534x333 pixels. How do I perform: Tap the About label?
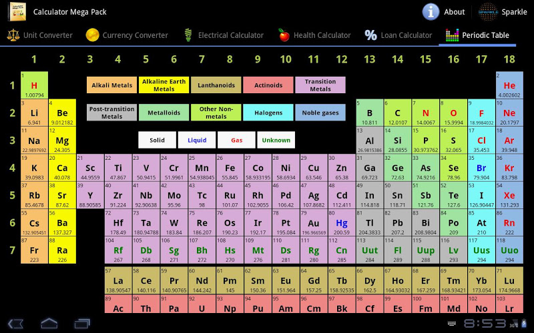coord(455,12)
